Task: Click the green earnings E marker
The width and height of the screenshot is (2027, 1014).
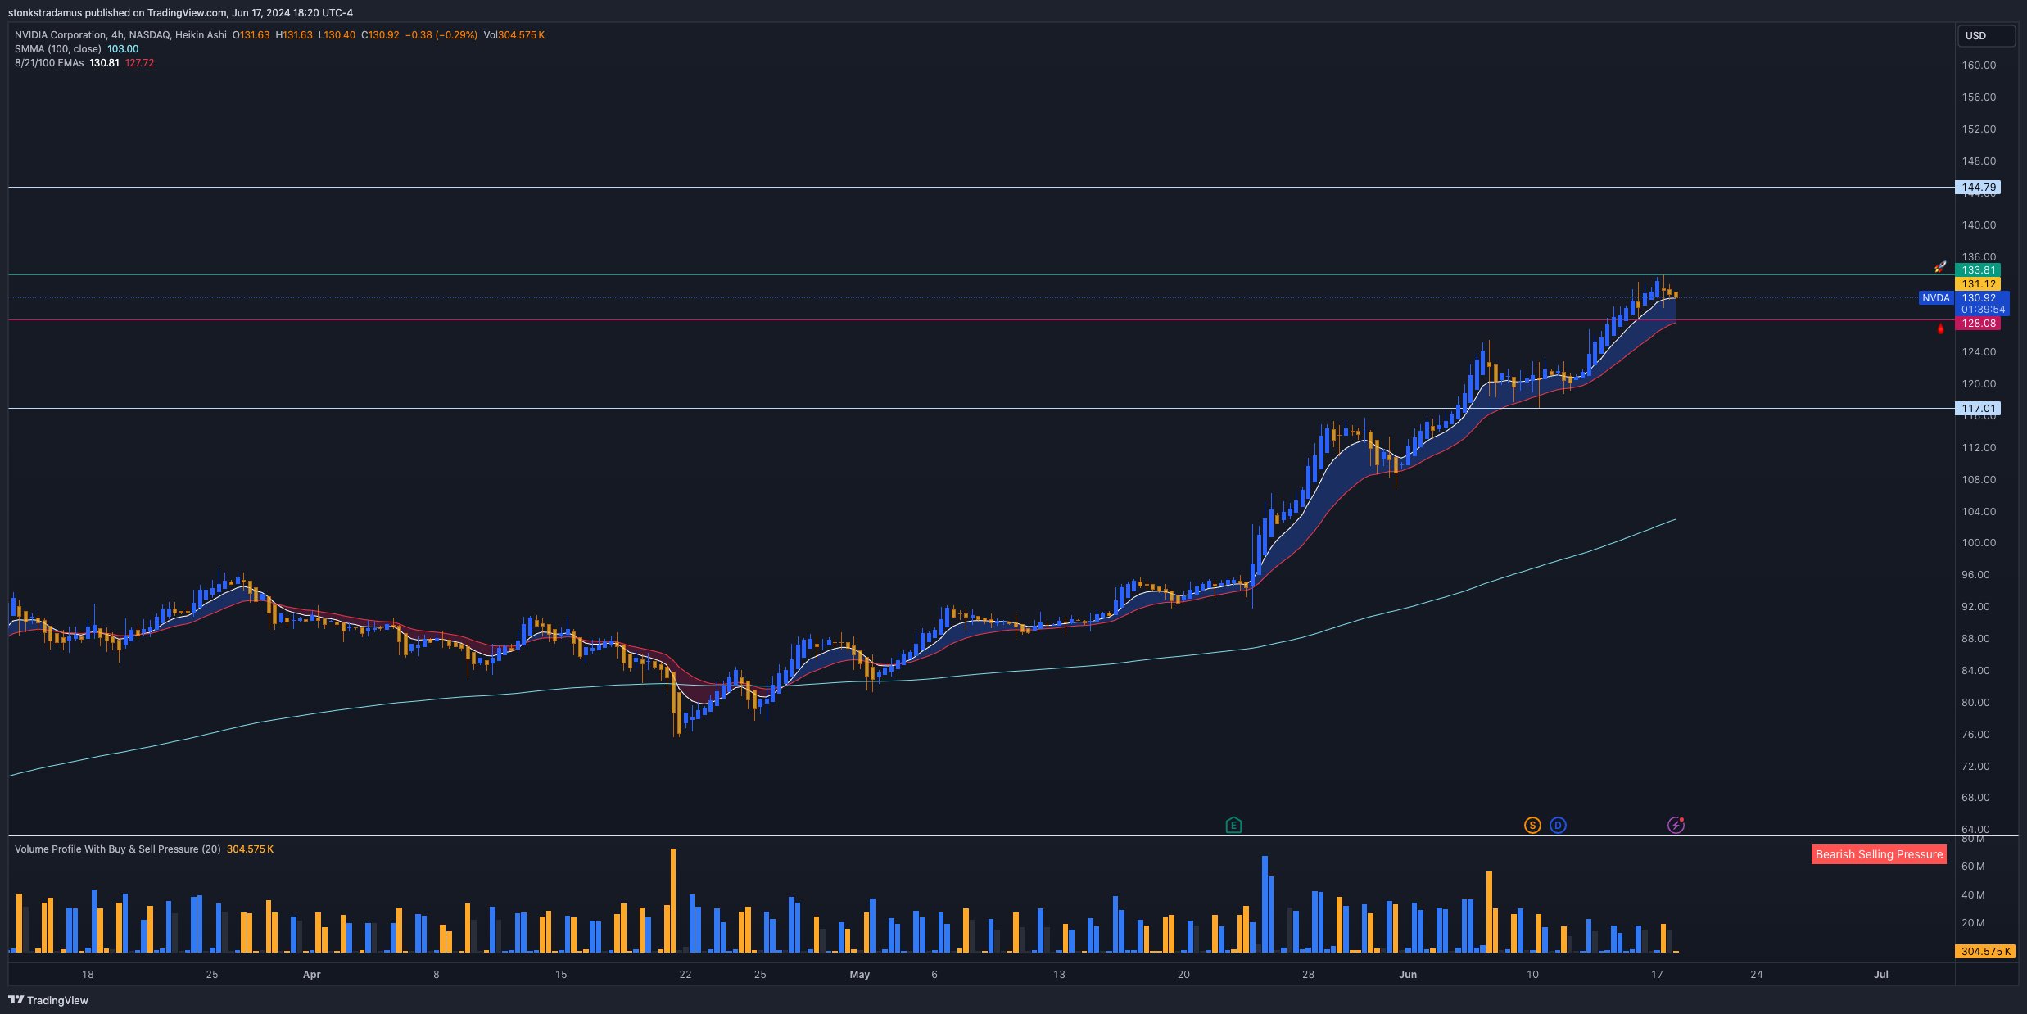Action: (1233, 825)
